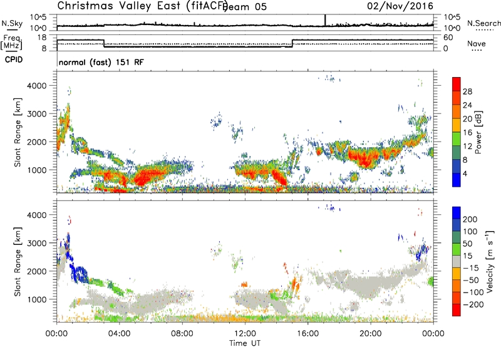Click the "50" value on Velocity colorbar
This screenshot has height=347, width=501.
pyautogui.click(x=467, y=244)
